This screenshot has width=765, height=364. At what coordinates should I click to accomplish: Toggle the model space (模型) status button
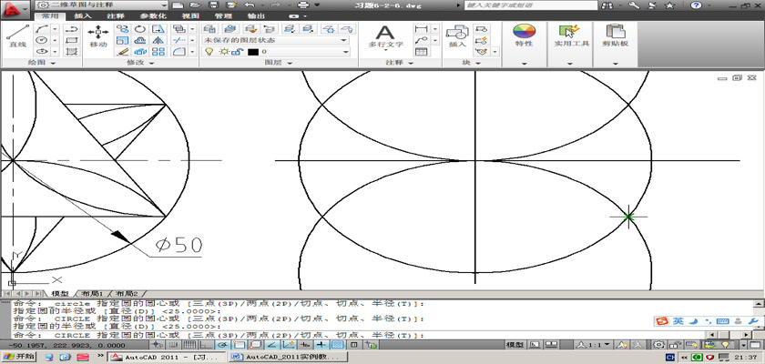pyautogui.click(x=515, y=345)
